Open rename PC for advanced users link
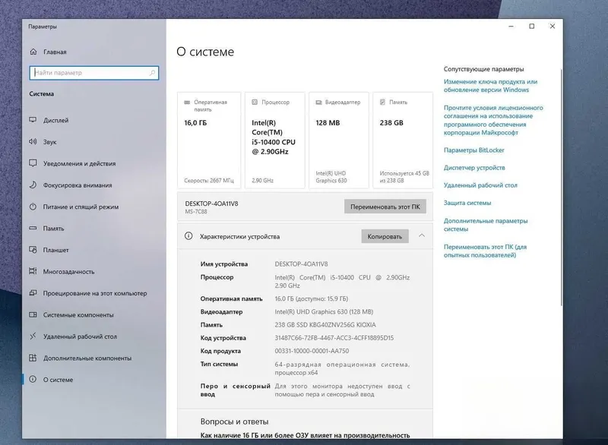 coord(485,251)
